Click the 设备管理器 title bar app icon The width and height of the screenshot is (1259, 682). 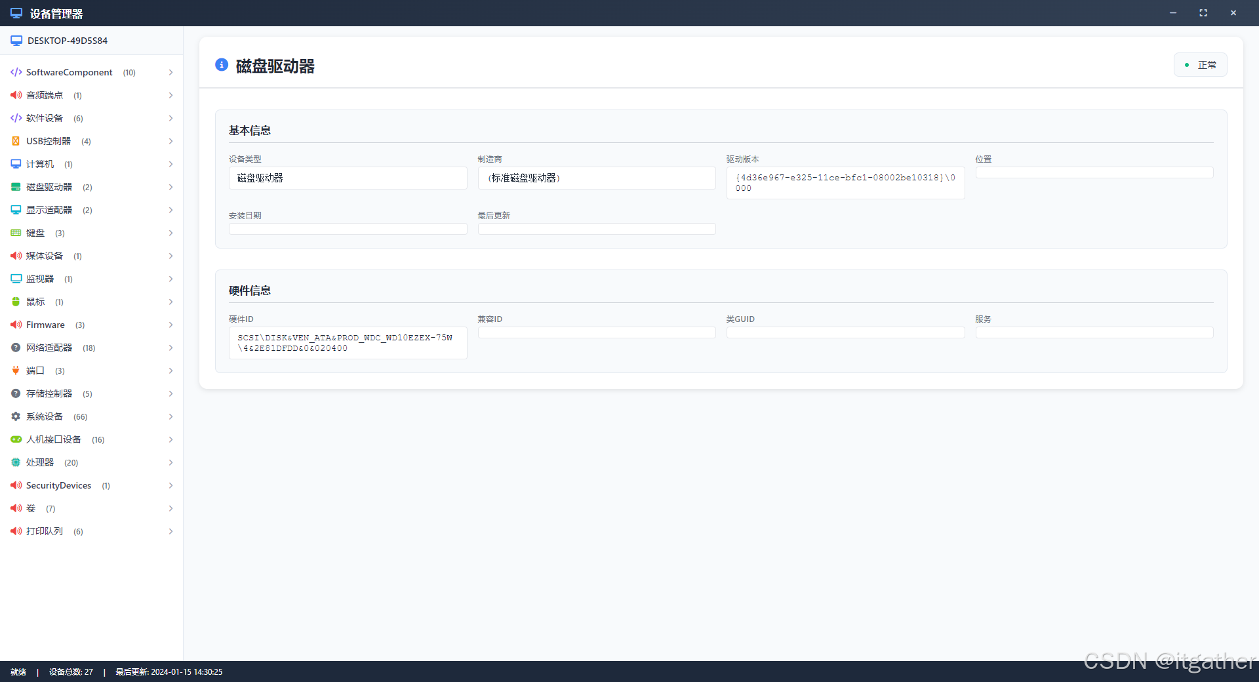click(x=16, y=13)
